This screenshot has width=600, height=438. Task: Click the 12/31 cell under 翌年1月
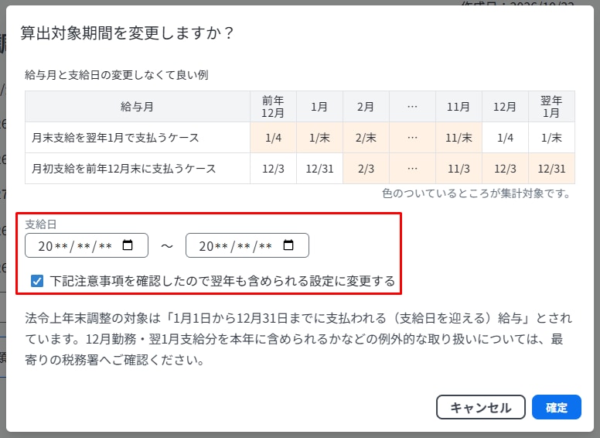pyautogui.click(x=551, y=169)
